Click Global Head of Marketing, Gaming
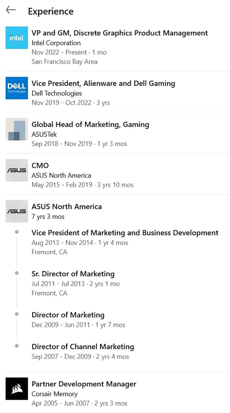Image resolution: width=230 pixels, height=413 pixels. click(x=90, y=124)
